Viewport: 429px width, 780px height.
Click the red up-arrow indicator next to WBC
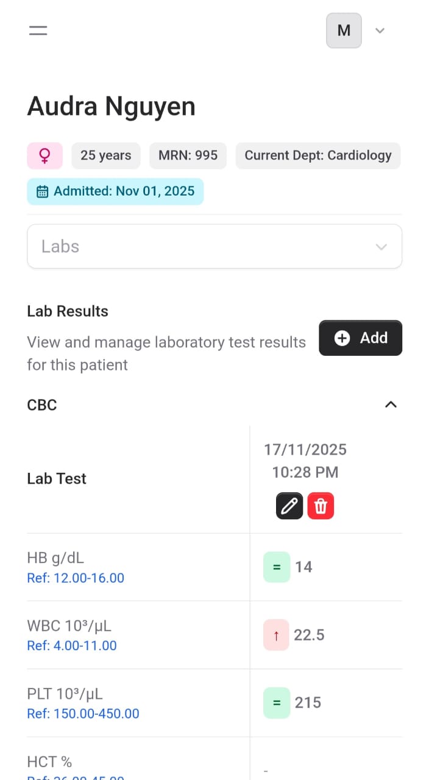276,634
